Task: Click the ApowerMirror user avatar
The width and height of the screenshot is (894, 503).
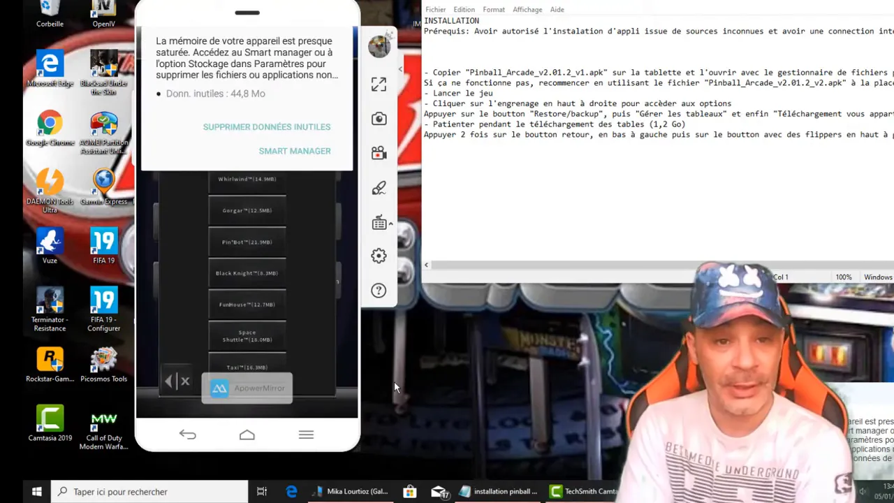Action: (x=379, y=46)
